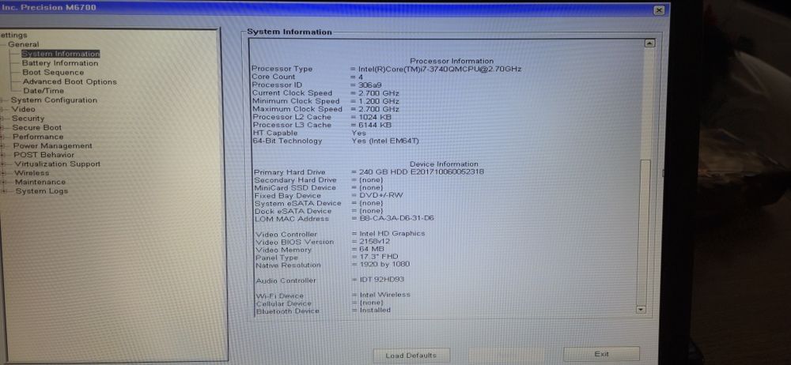Screen dimensions: 791x365
Task: Click the System Information scrollbar thumb
Action: (x=645, y=232)
